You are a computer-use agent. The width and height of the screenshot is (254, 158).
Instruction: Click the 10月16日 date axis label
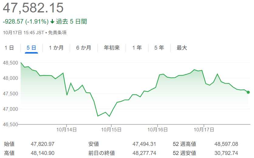point(158,130)
